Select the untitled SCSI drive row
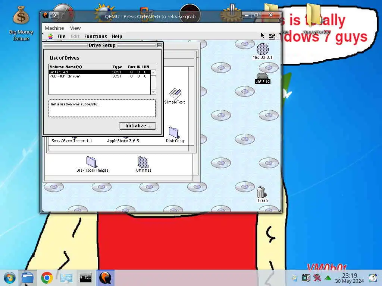 (x=99, y=72)
